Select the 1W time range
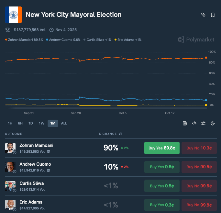The image size is (221, 213). (41, 123)
